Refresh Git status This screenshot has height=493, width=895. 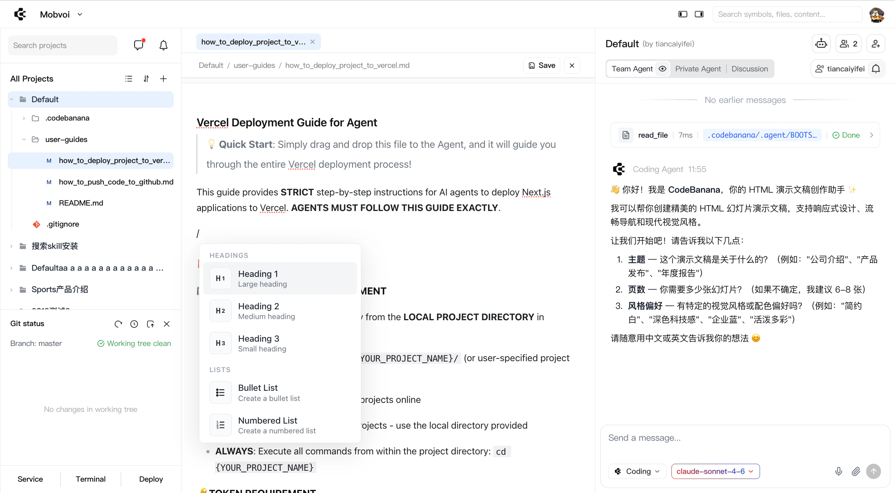pos(118,324)
